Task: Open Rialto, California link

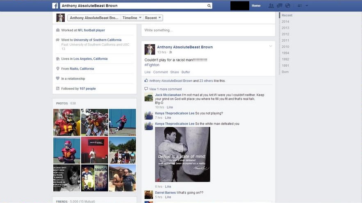Action: [x=82, y=69]
